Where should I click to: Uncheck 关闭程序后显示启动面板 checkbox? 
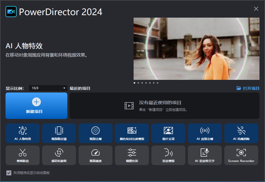point(9,173)
